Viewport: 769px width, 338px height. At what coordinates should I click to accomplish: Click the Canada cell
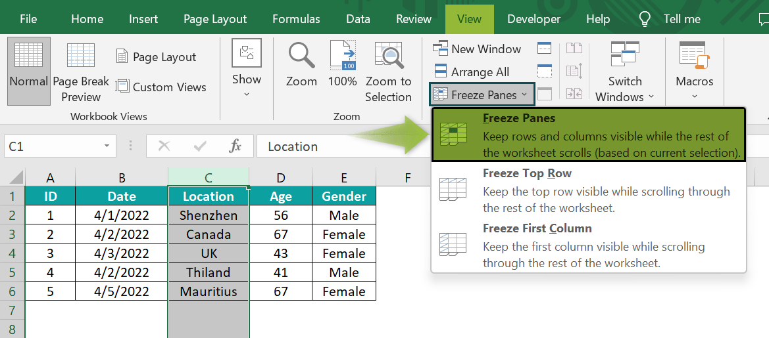pos(209,234)
